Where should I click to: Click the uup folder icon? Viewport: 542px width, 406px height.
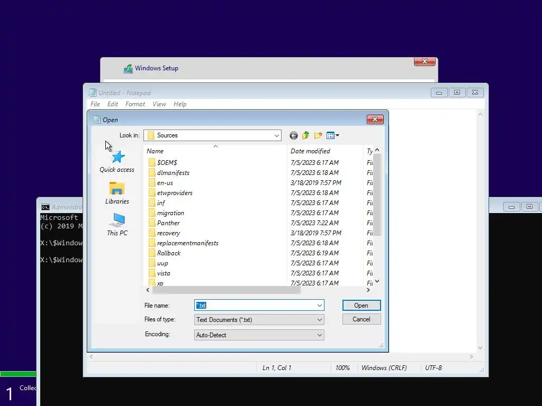151,263
